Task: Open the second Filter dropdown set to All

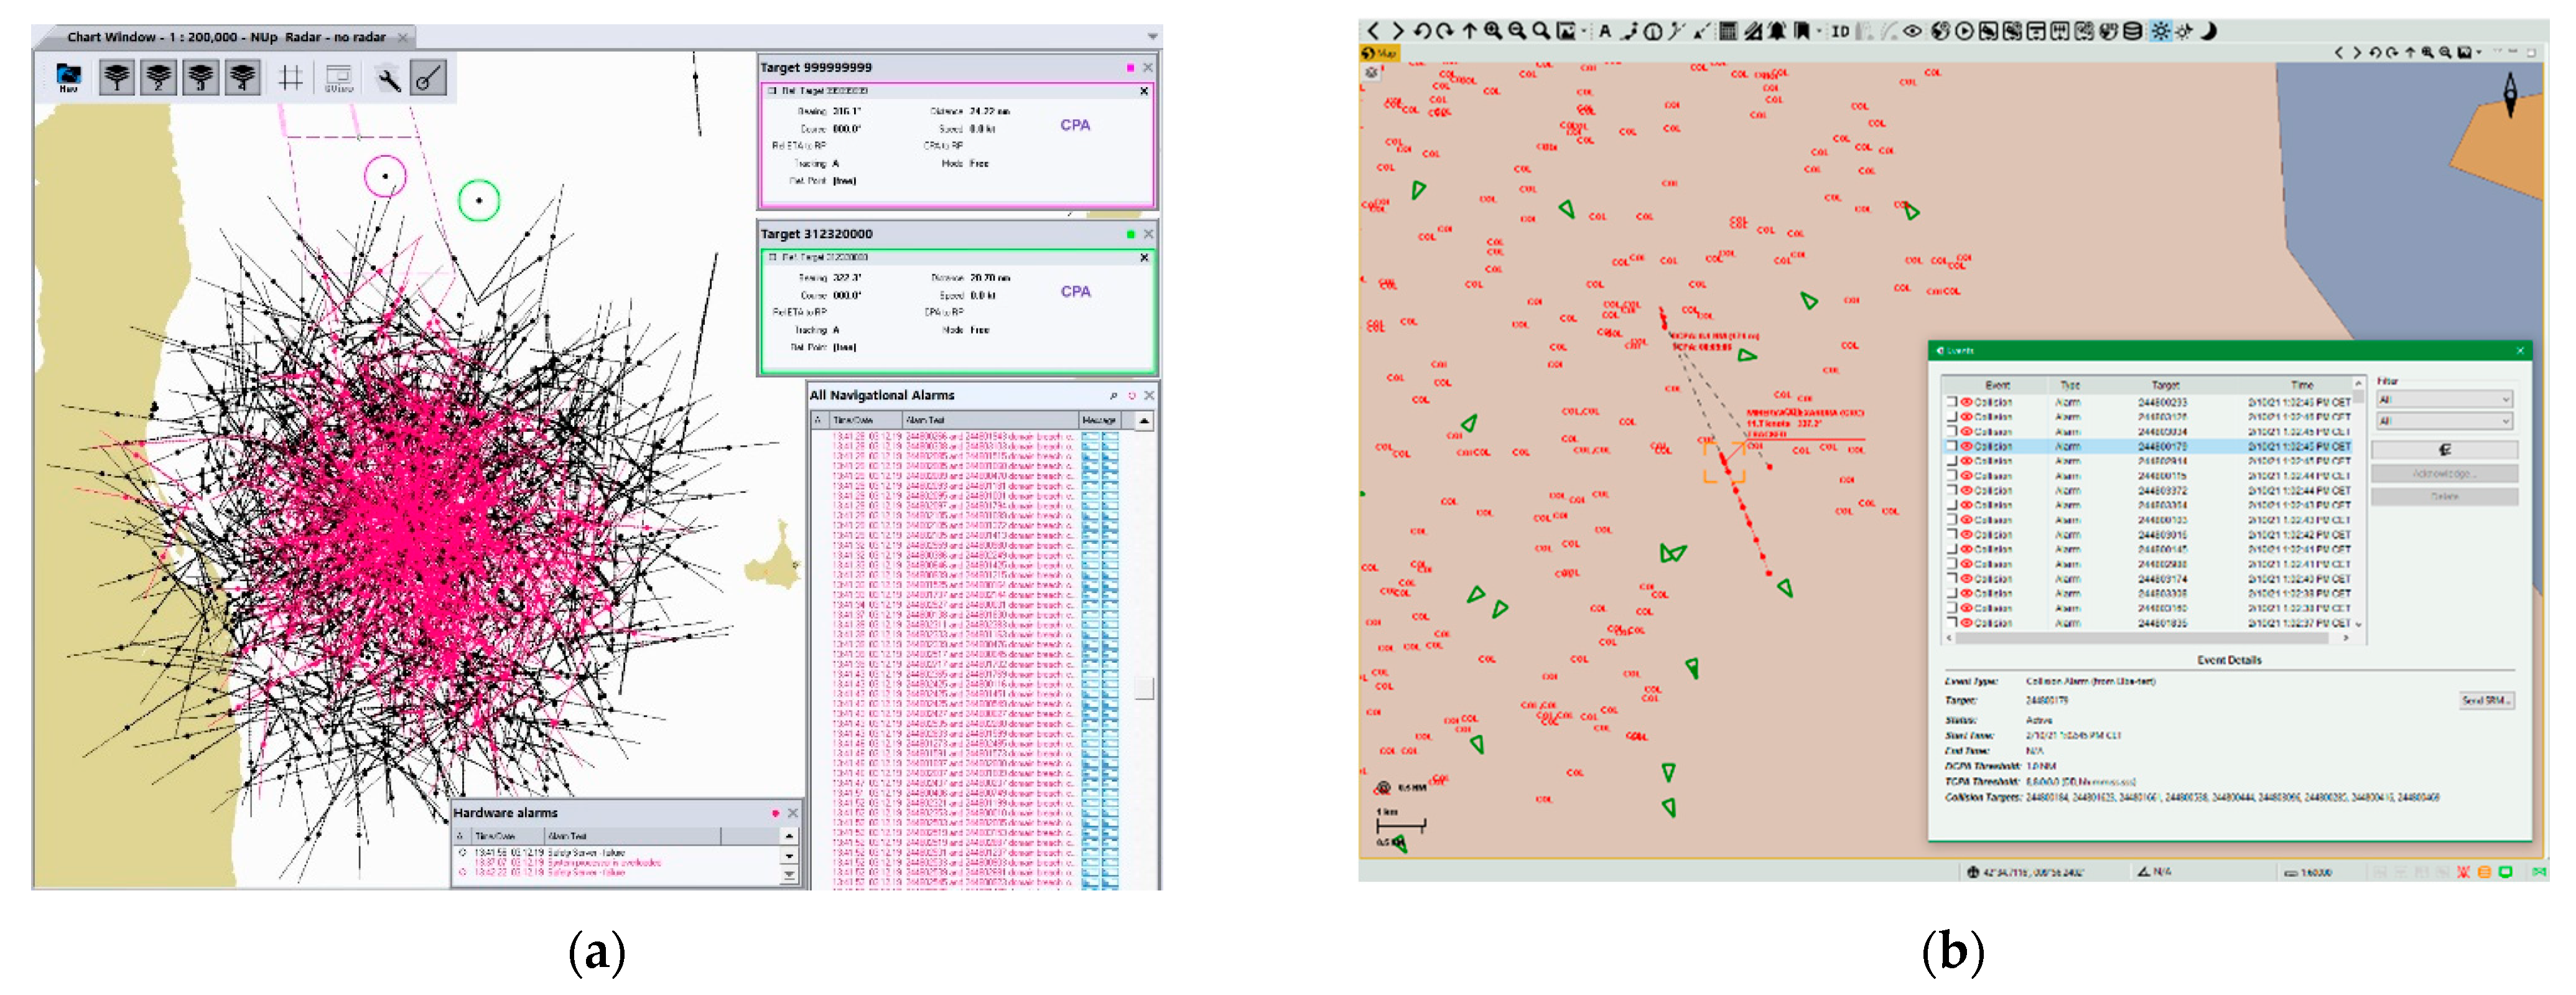Action: [x=2445, y=421]
